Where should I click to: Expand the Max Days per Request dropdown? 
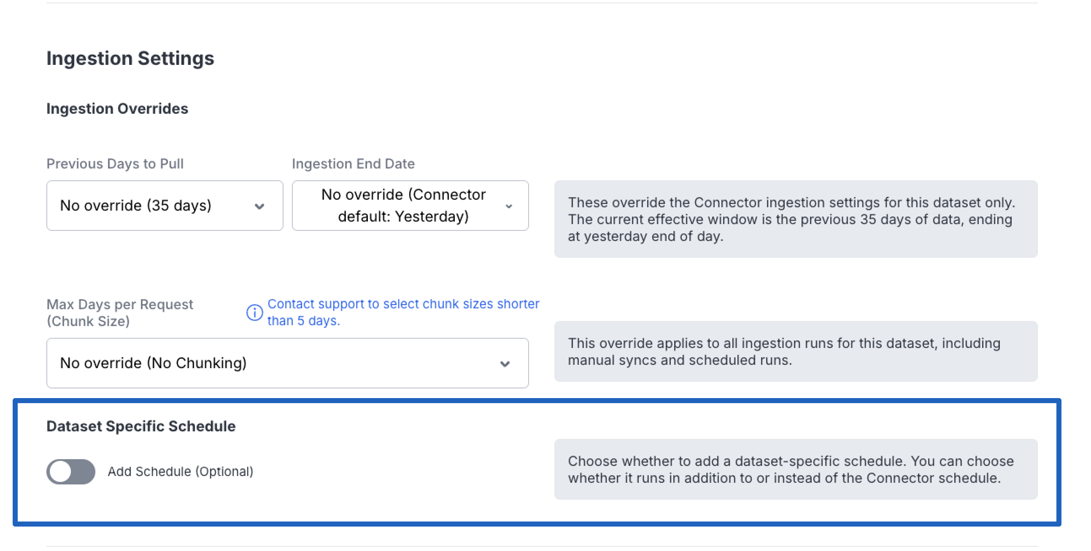[287, 363]
